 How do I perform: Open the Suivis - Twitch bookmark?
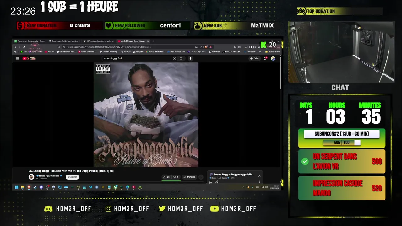coord(36,52)
